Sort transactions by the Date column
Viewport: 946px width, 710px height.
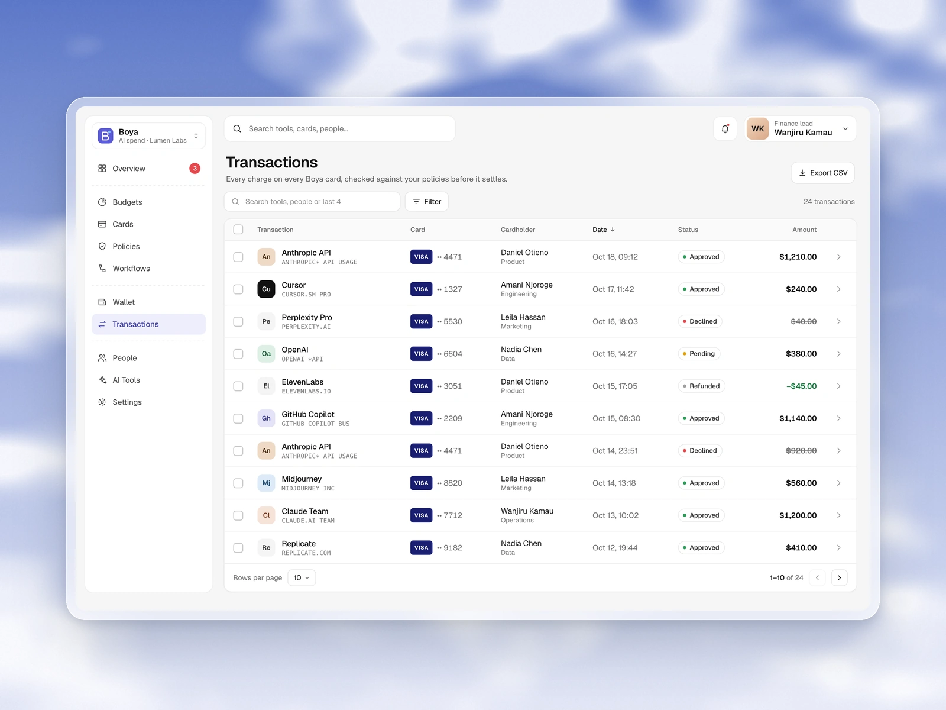point(604,230)
